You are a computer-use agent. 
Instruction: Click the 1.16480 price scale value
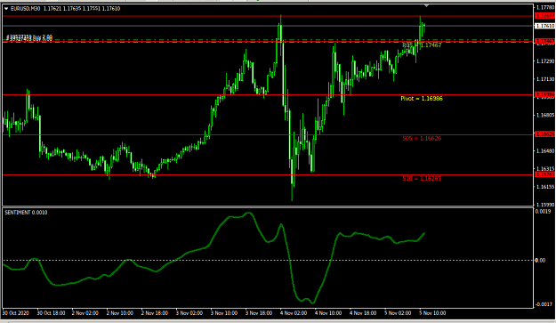[x=545, y=150]
